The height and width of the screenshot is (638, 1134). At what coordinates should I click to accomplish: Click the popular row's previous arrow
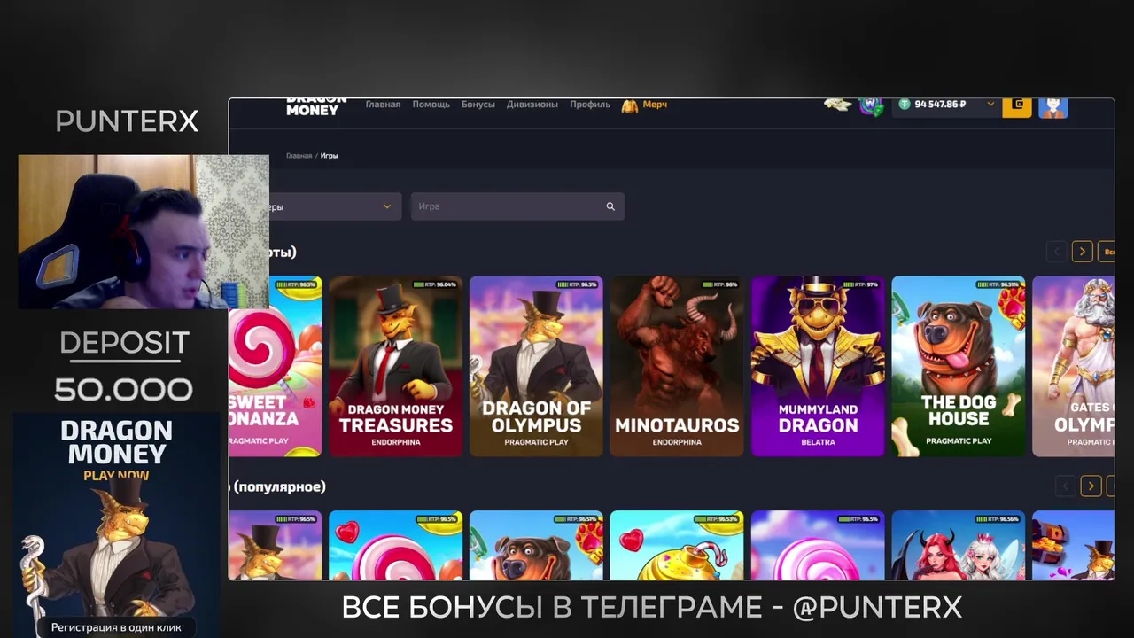coord(1065,486)
